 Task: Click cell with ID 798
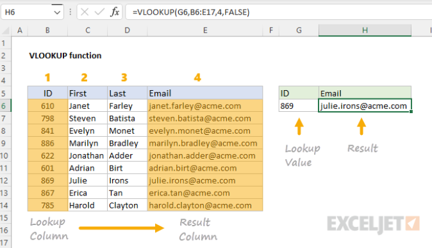(47, 118)
